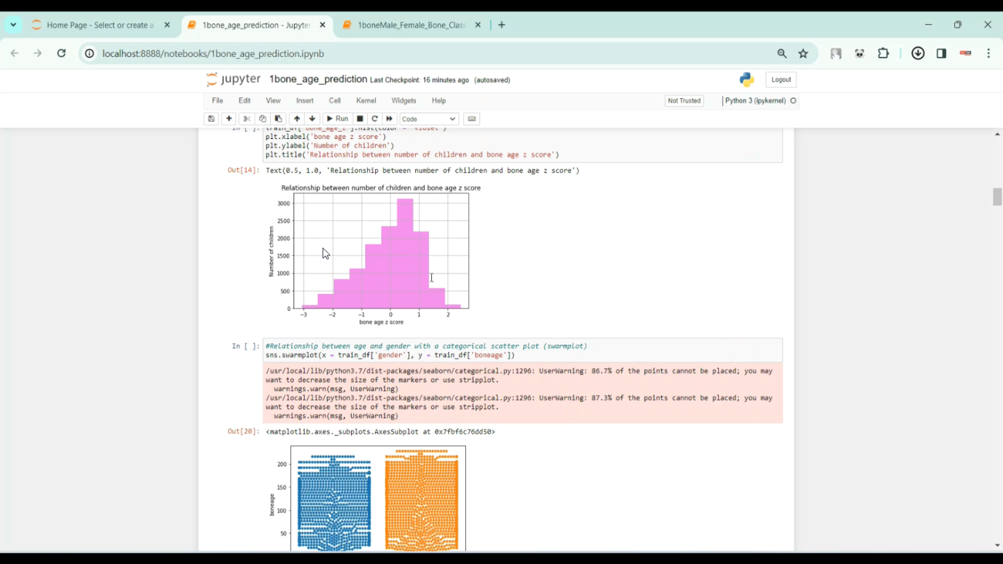Image resolution: width=1003 pixels, height=564 pixels.
Task: Open the Kernel menu
Action: [366, 101]
